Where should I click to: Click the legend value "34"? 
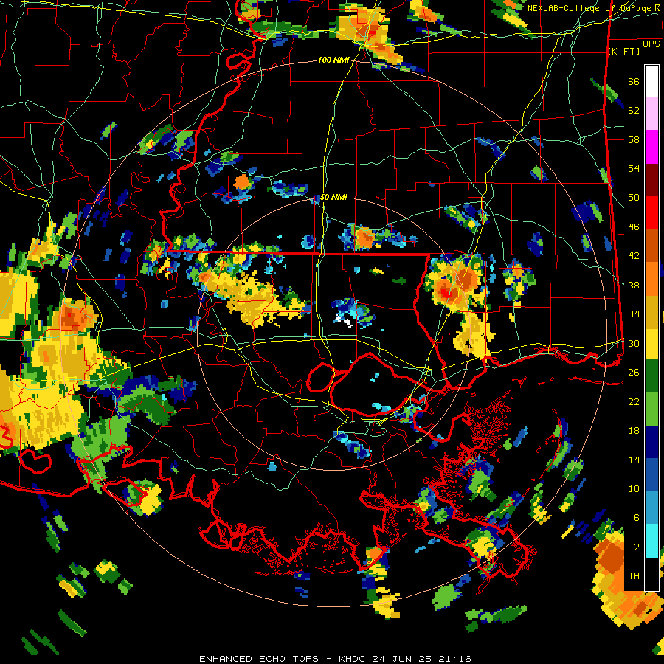coord(634,314)
